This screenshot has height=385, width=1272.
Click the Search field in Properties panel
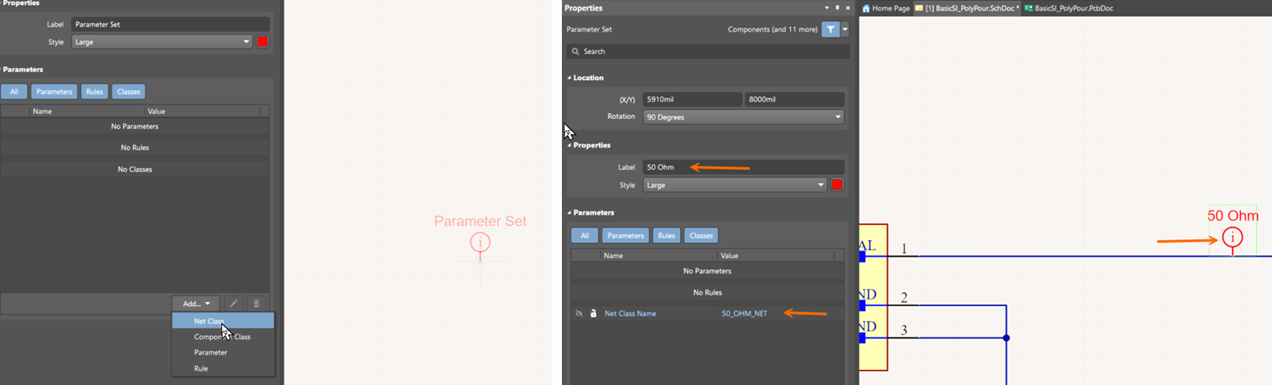[708, 51]
